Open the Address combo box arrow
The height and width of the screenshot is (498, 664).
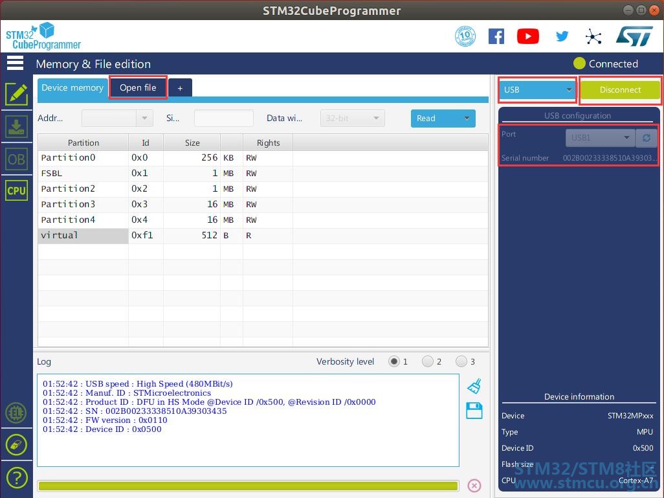point(144,119)
